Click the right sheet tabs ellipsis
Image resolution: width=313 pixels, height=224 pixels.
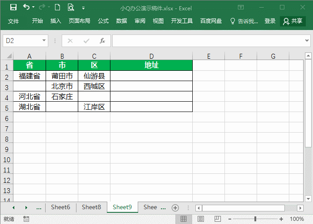tap(163, 208)
